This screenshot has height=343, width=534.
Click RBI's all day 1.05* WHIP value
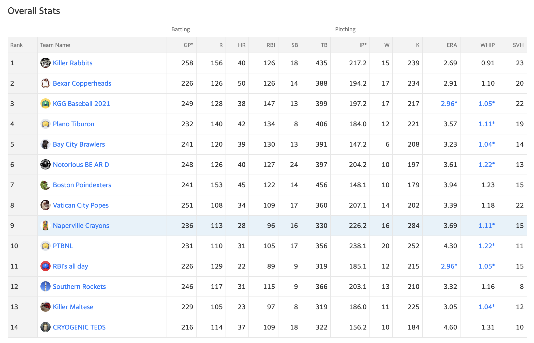point(486,266)
